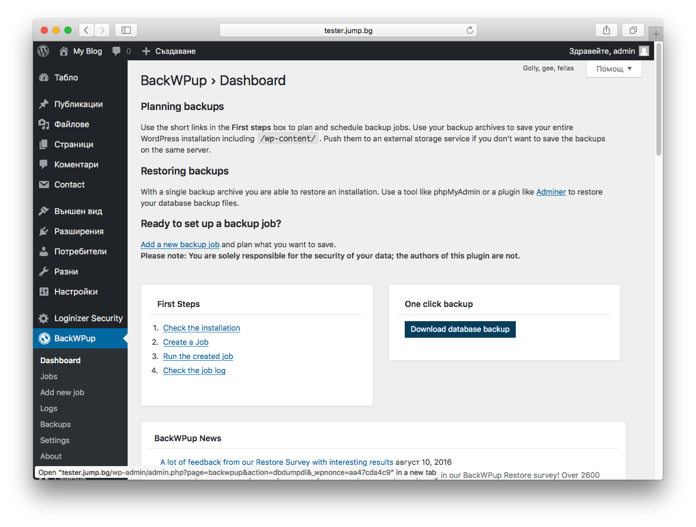Expand the Помощ help dropdown
Screen dimensions: 696x527
click(x=614, y=69)
